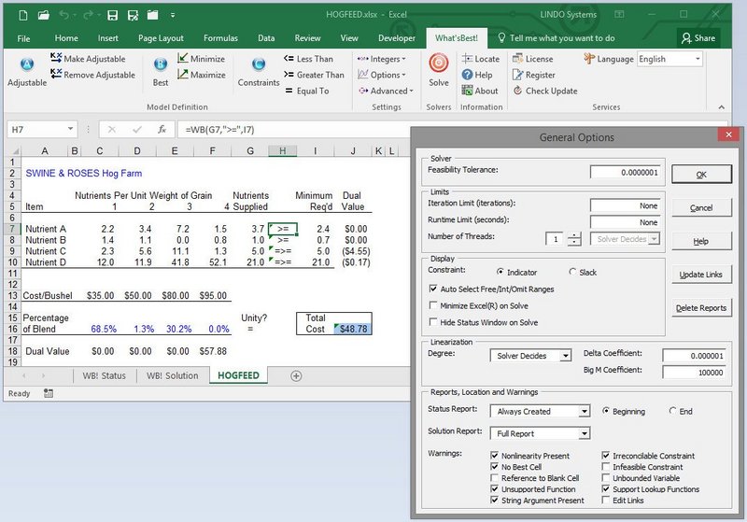Viewport: 747px width, 522px height.
Task: Uncheck Auto Select Free/Int/Omit Ranges
Action: (x=433, y=289)
